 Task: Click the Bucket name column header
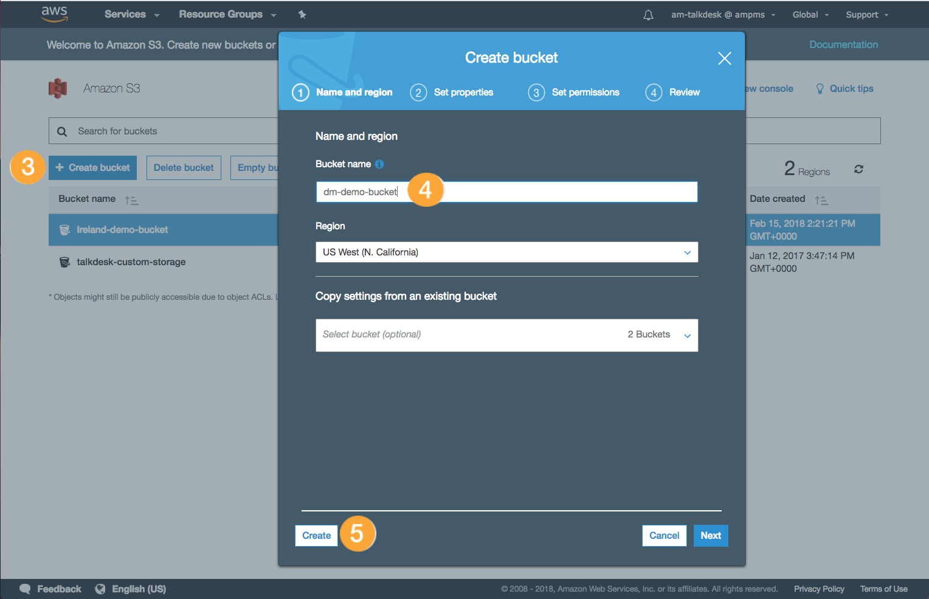pos(87,199)
